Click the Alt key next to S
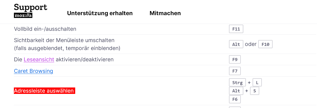 pyautogui.click(x=236, y=91)
